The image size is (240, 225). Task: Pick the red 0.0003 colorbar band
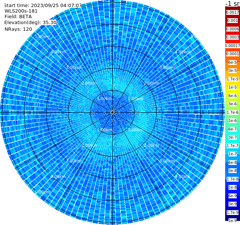pyautogui.click(x=233, y=37)
